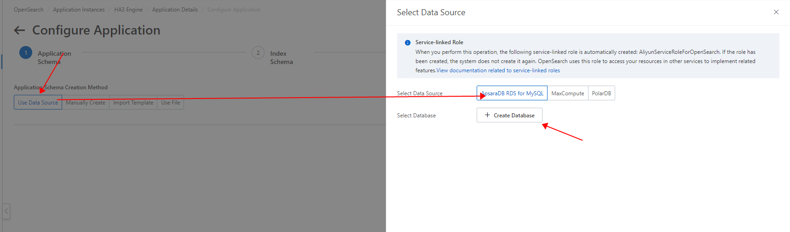Screen dimensions: 790x232
Task: Click the step 2 Index Schema circle
Action: click(258, 53)
